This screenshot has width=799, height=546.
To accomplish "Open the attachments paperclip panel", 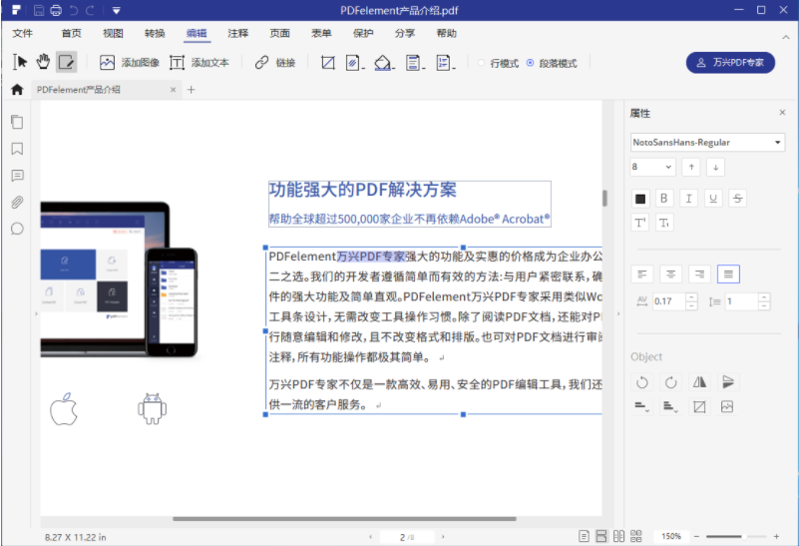I will coord(17,202).
